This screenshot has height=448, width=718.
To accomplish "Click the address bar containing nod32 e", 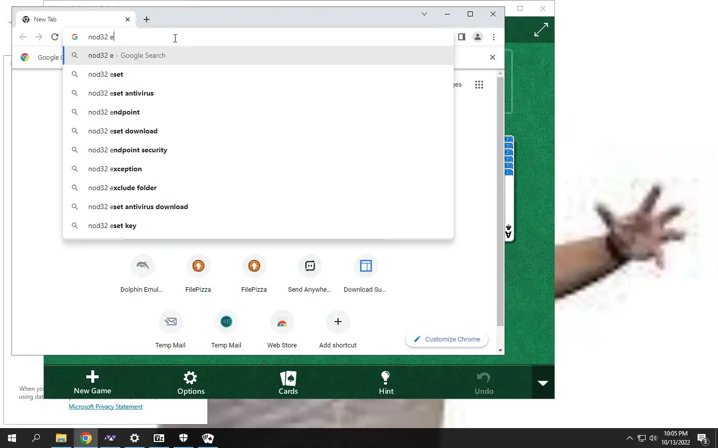I will pyautogui.click(x=258, y=37).
